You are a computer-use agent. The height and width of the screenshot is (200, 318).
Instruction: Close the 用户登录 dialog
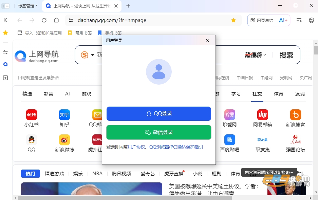(x=207, y=41)
